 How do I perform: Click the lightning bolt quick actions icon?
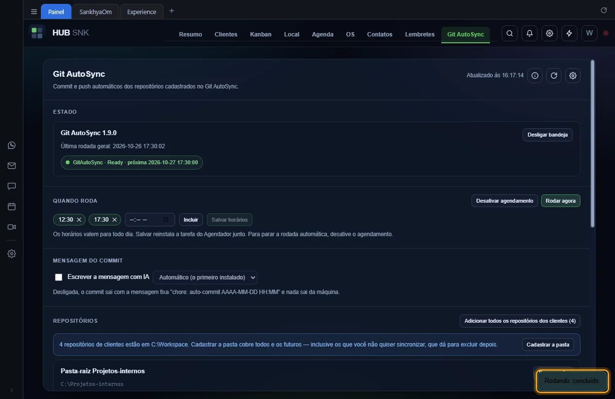569,34
